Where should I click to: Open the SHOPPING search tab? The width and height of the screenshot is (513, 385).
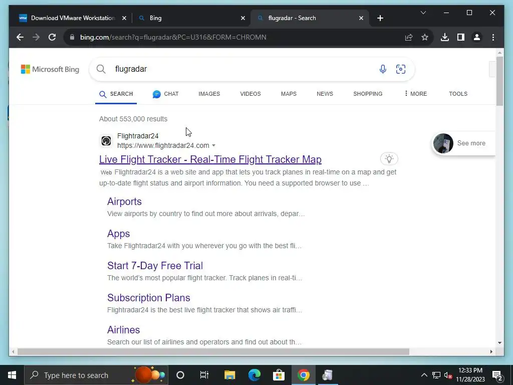(x=368, y=94)
